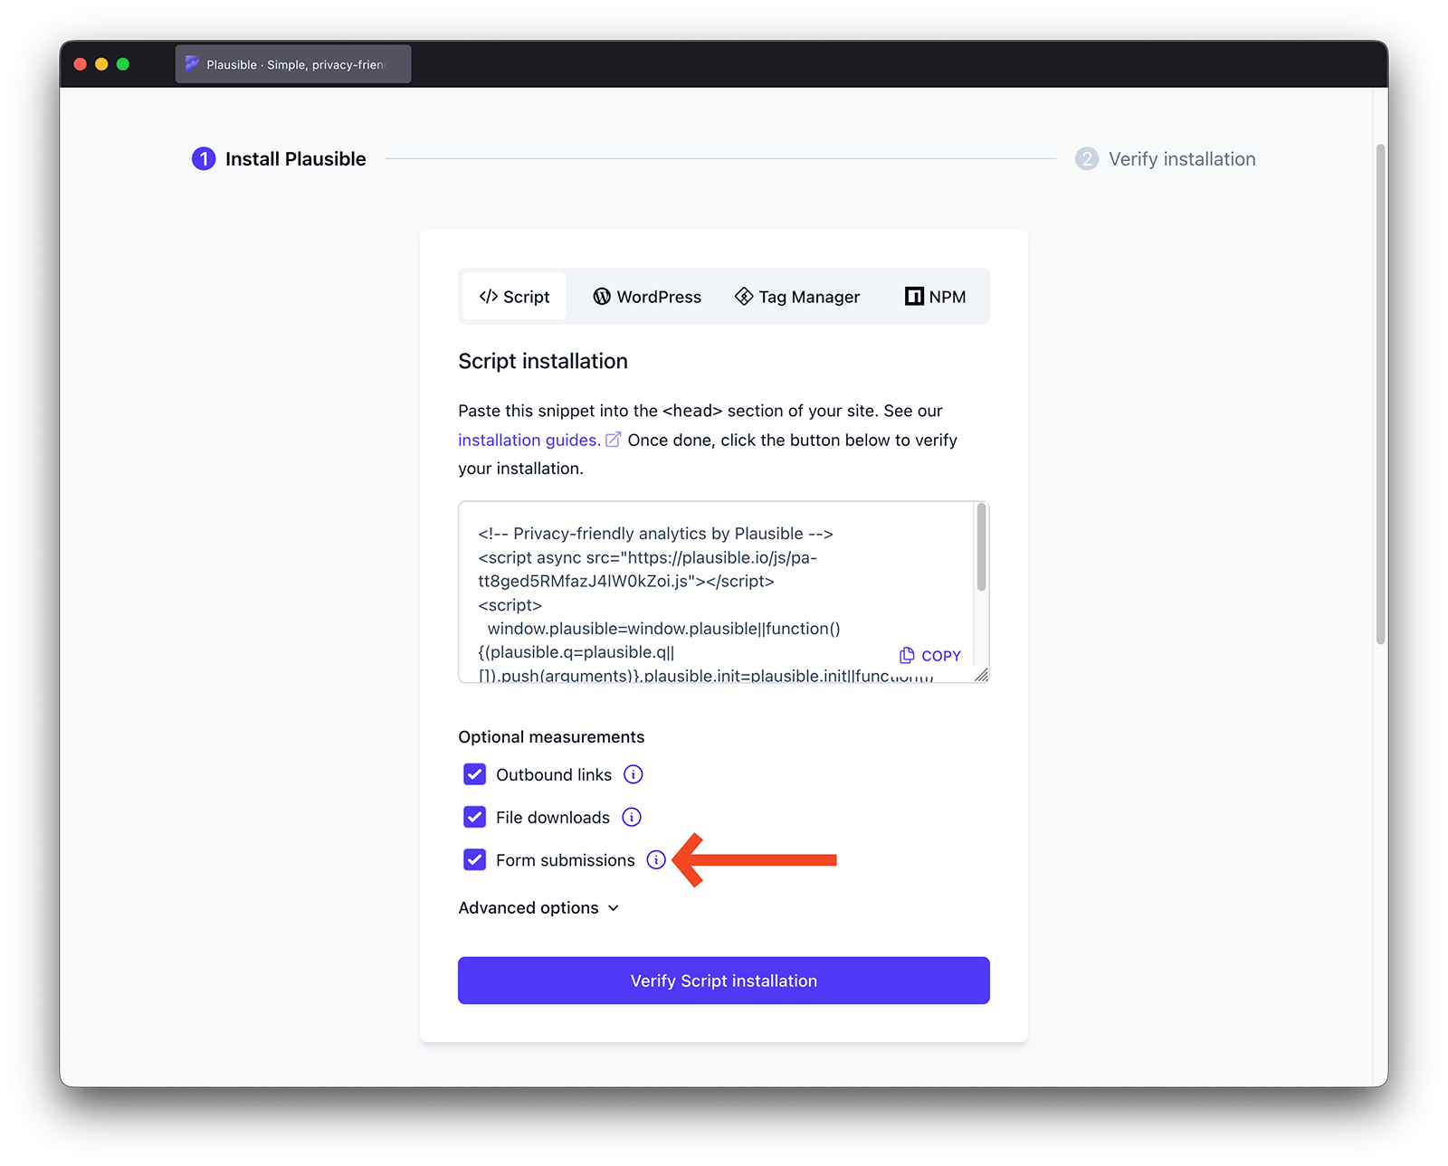Click the Plausible favicon in the browser tab
Image resolution: width=1448 pixels, height=1166 pixels.
click(x=192, y=63)
